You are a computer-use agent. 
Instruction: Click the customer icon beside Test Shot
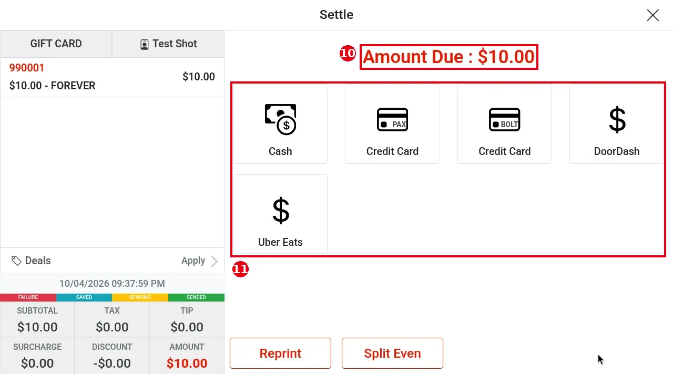[144, 44]
